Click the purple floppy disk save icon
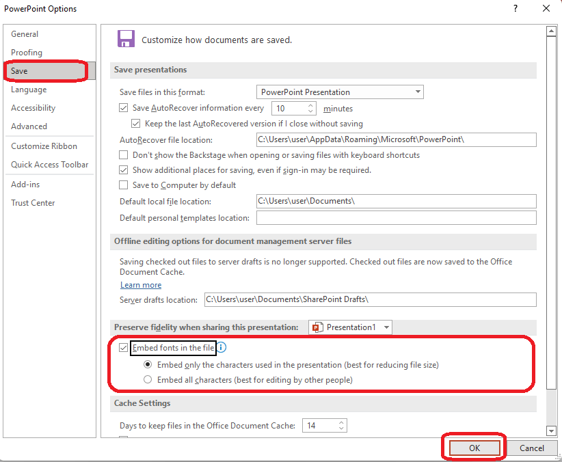The width and height of the screenshot is (562, 462). 126,39
